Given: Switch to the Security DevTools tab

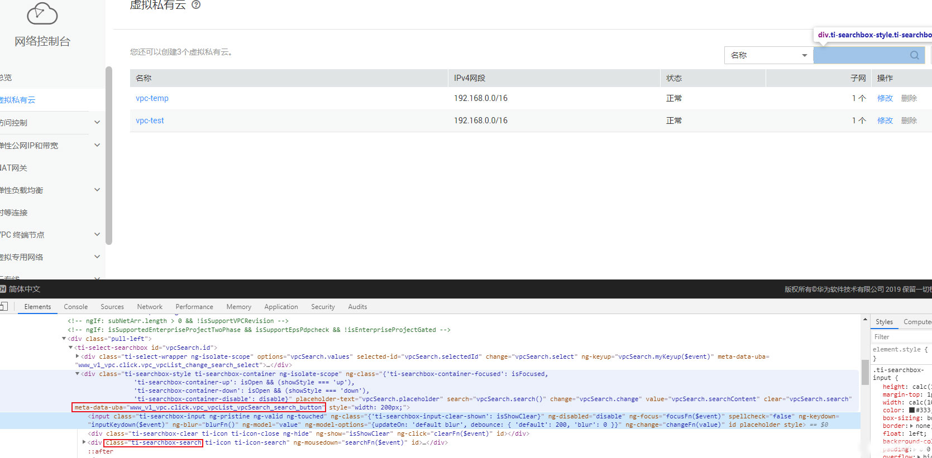Looking at the screenshot, I should click(x=323, y=307).
